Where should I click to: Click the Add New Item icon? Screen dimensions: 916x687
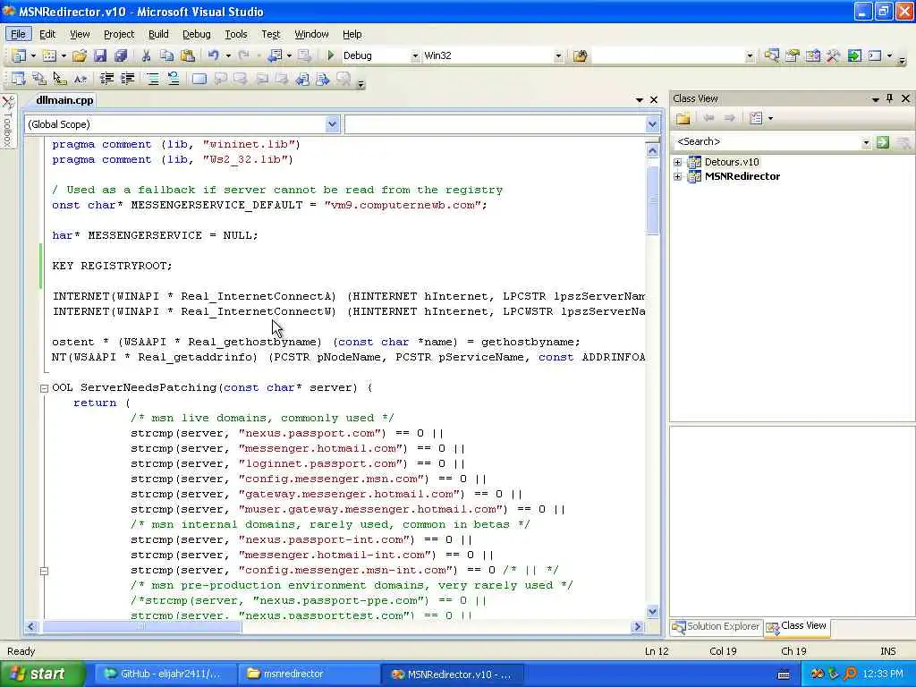(50, 55)
